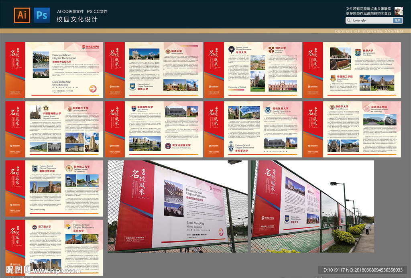Click the 美国杜克大学 heading

pos(47,171)
